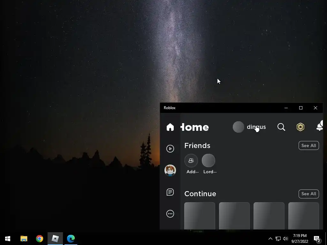
Task: Open the notifications bell in Roblox
Action: (320, 126)
